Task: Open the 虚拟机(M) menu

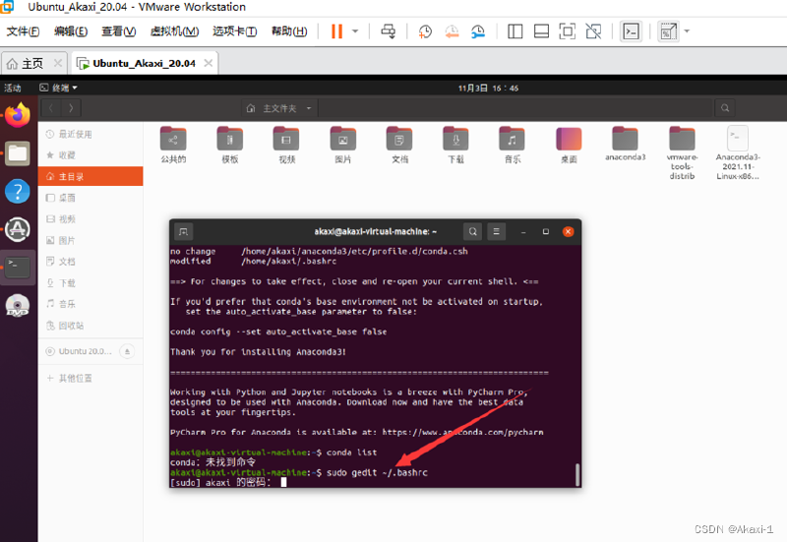Action: [x=174, y=31]
